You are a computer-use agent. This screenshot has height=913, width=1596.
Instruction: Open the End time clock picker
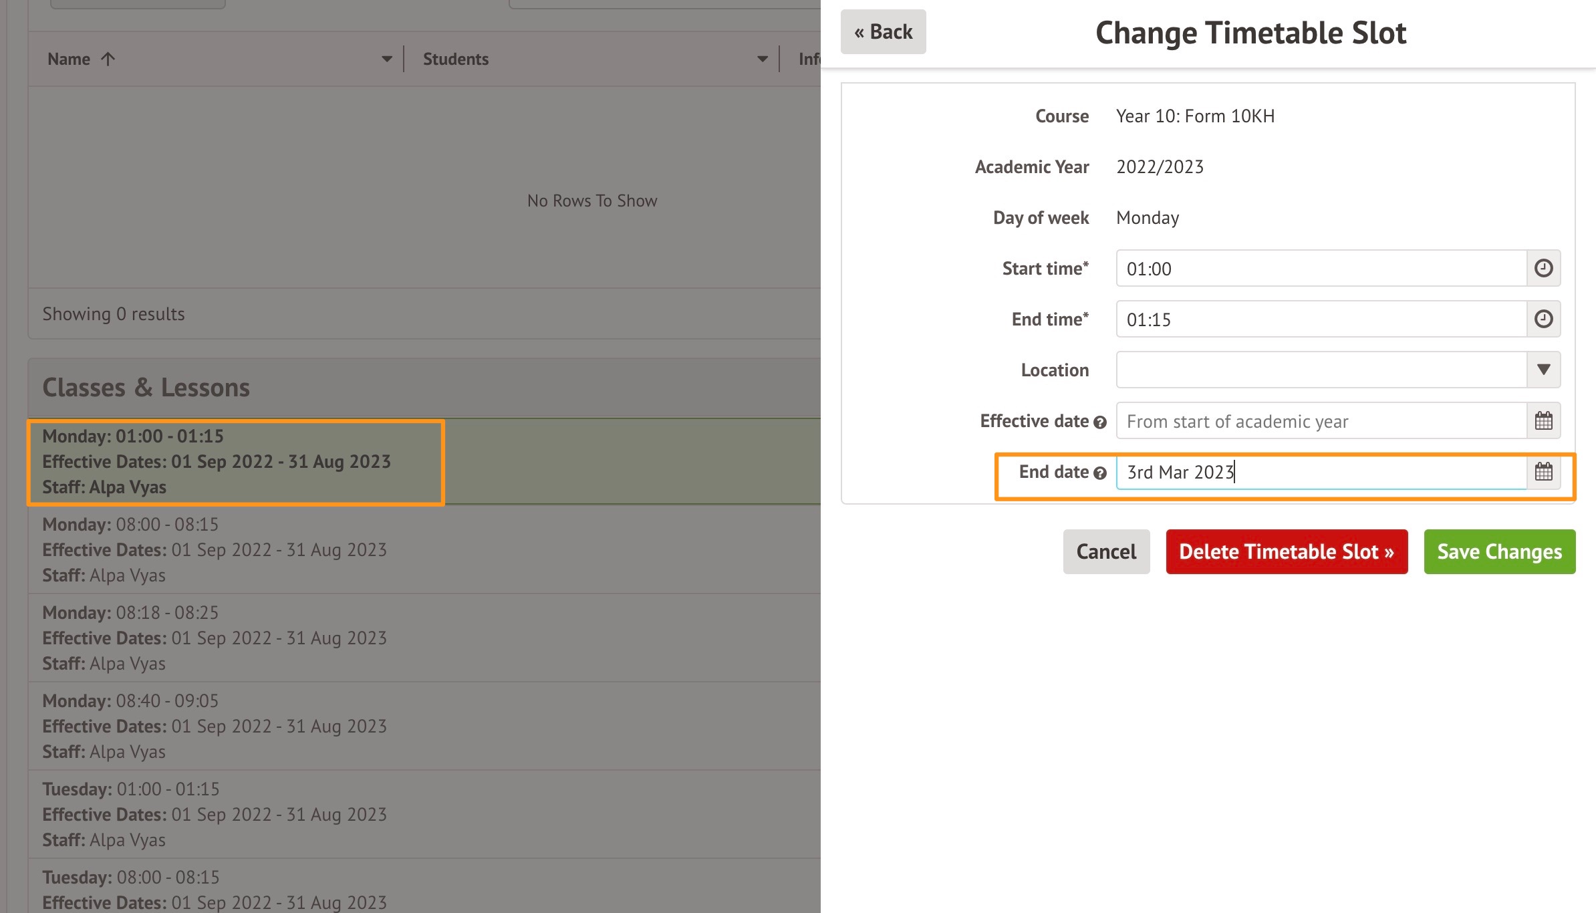click(x=1543, y=319)
